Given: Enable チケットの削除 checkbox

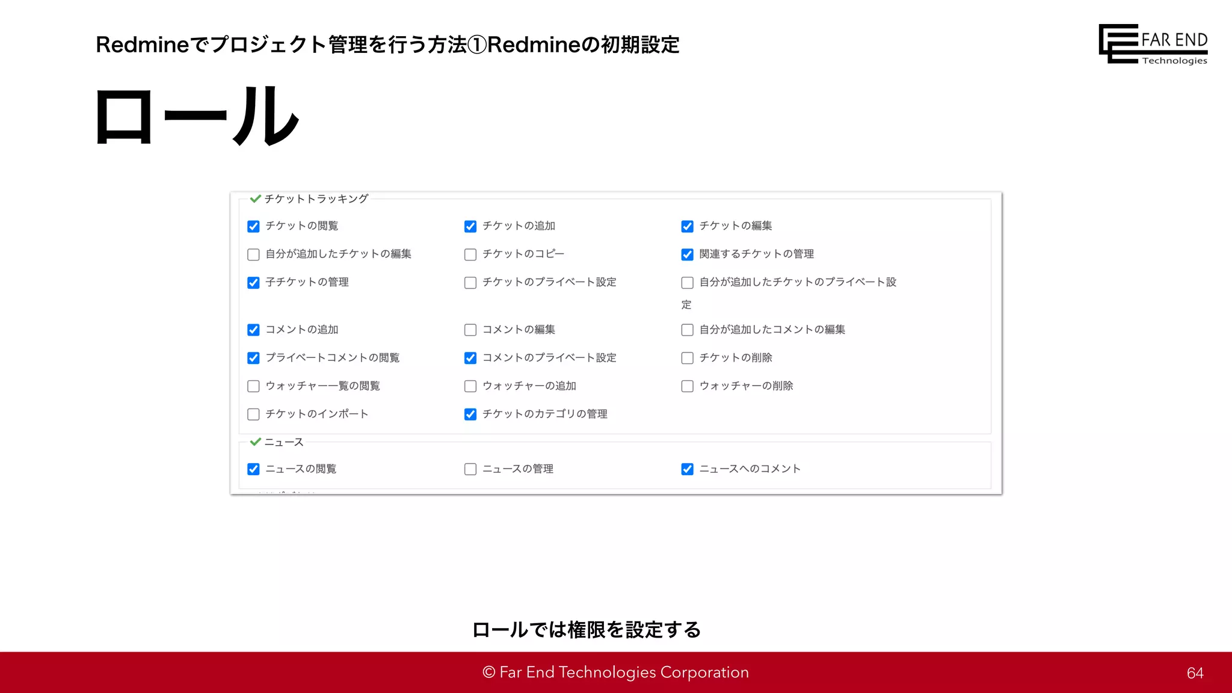Looking at the screenshot, I should coord(687,358).
